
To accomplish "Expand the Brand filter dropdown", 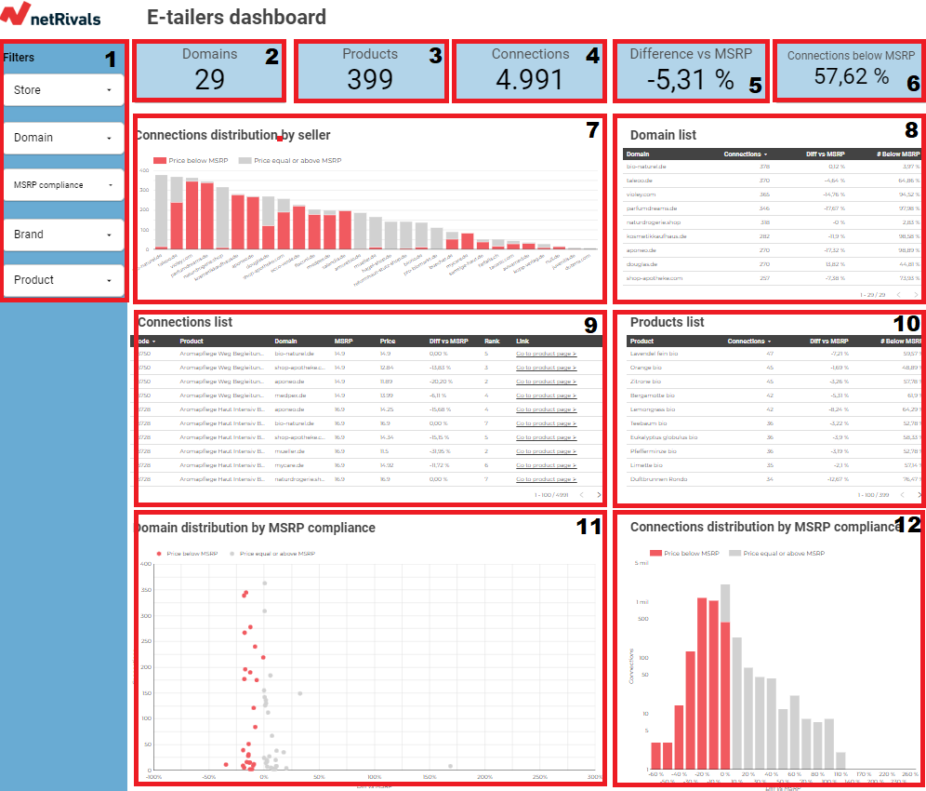I will click(63, 235).
